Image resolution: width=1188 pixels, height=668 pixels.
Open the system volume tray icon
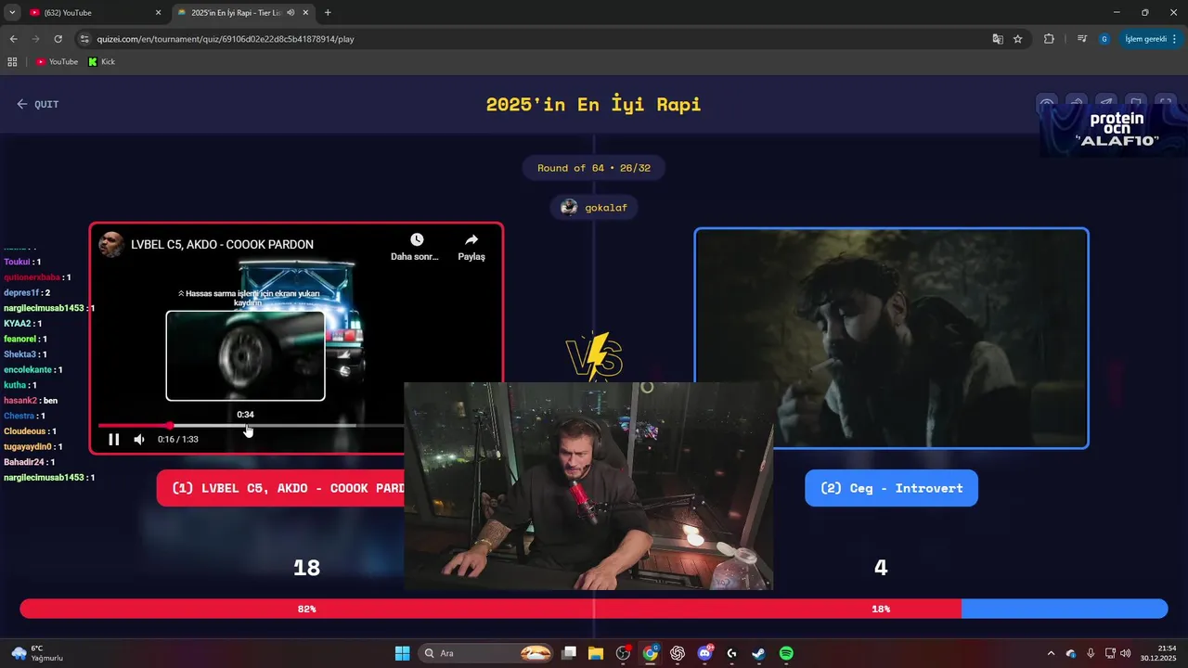[1125, 653]
